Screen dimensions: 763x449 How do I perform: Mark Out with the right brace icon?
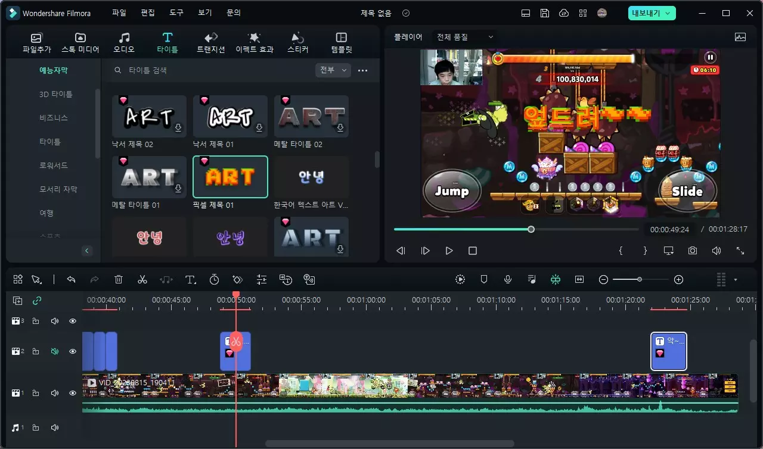pos(644,251)
